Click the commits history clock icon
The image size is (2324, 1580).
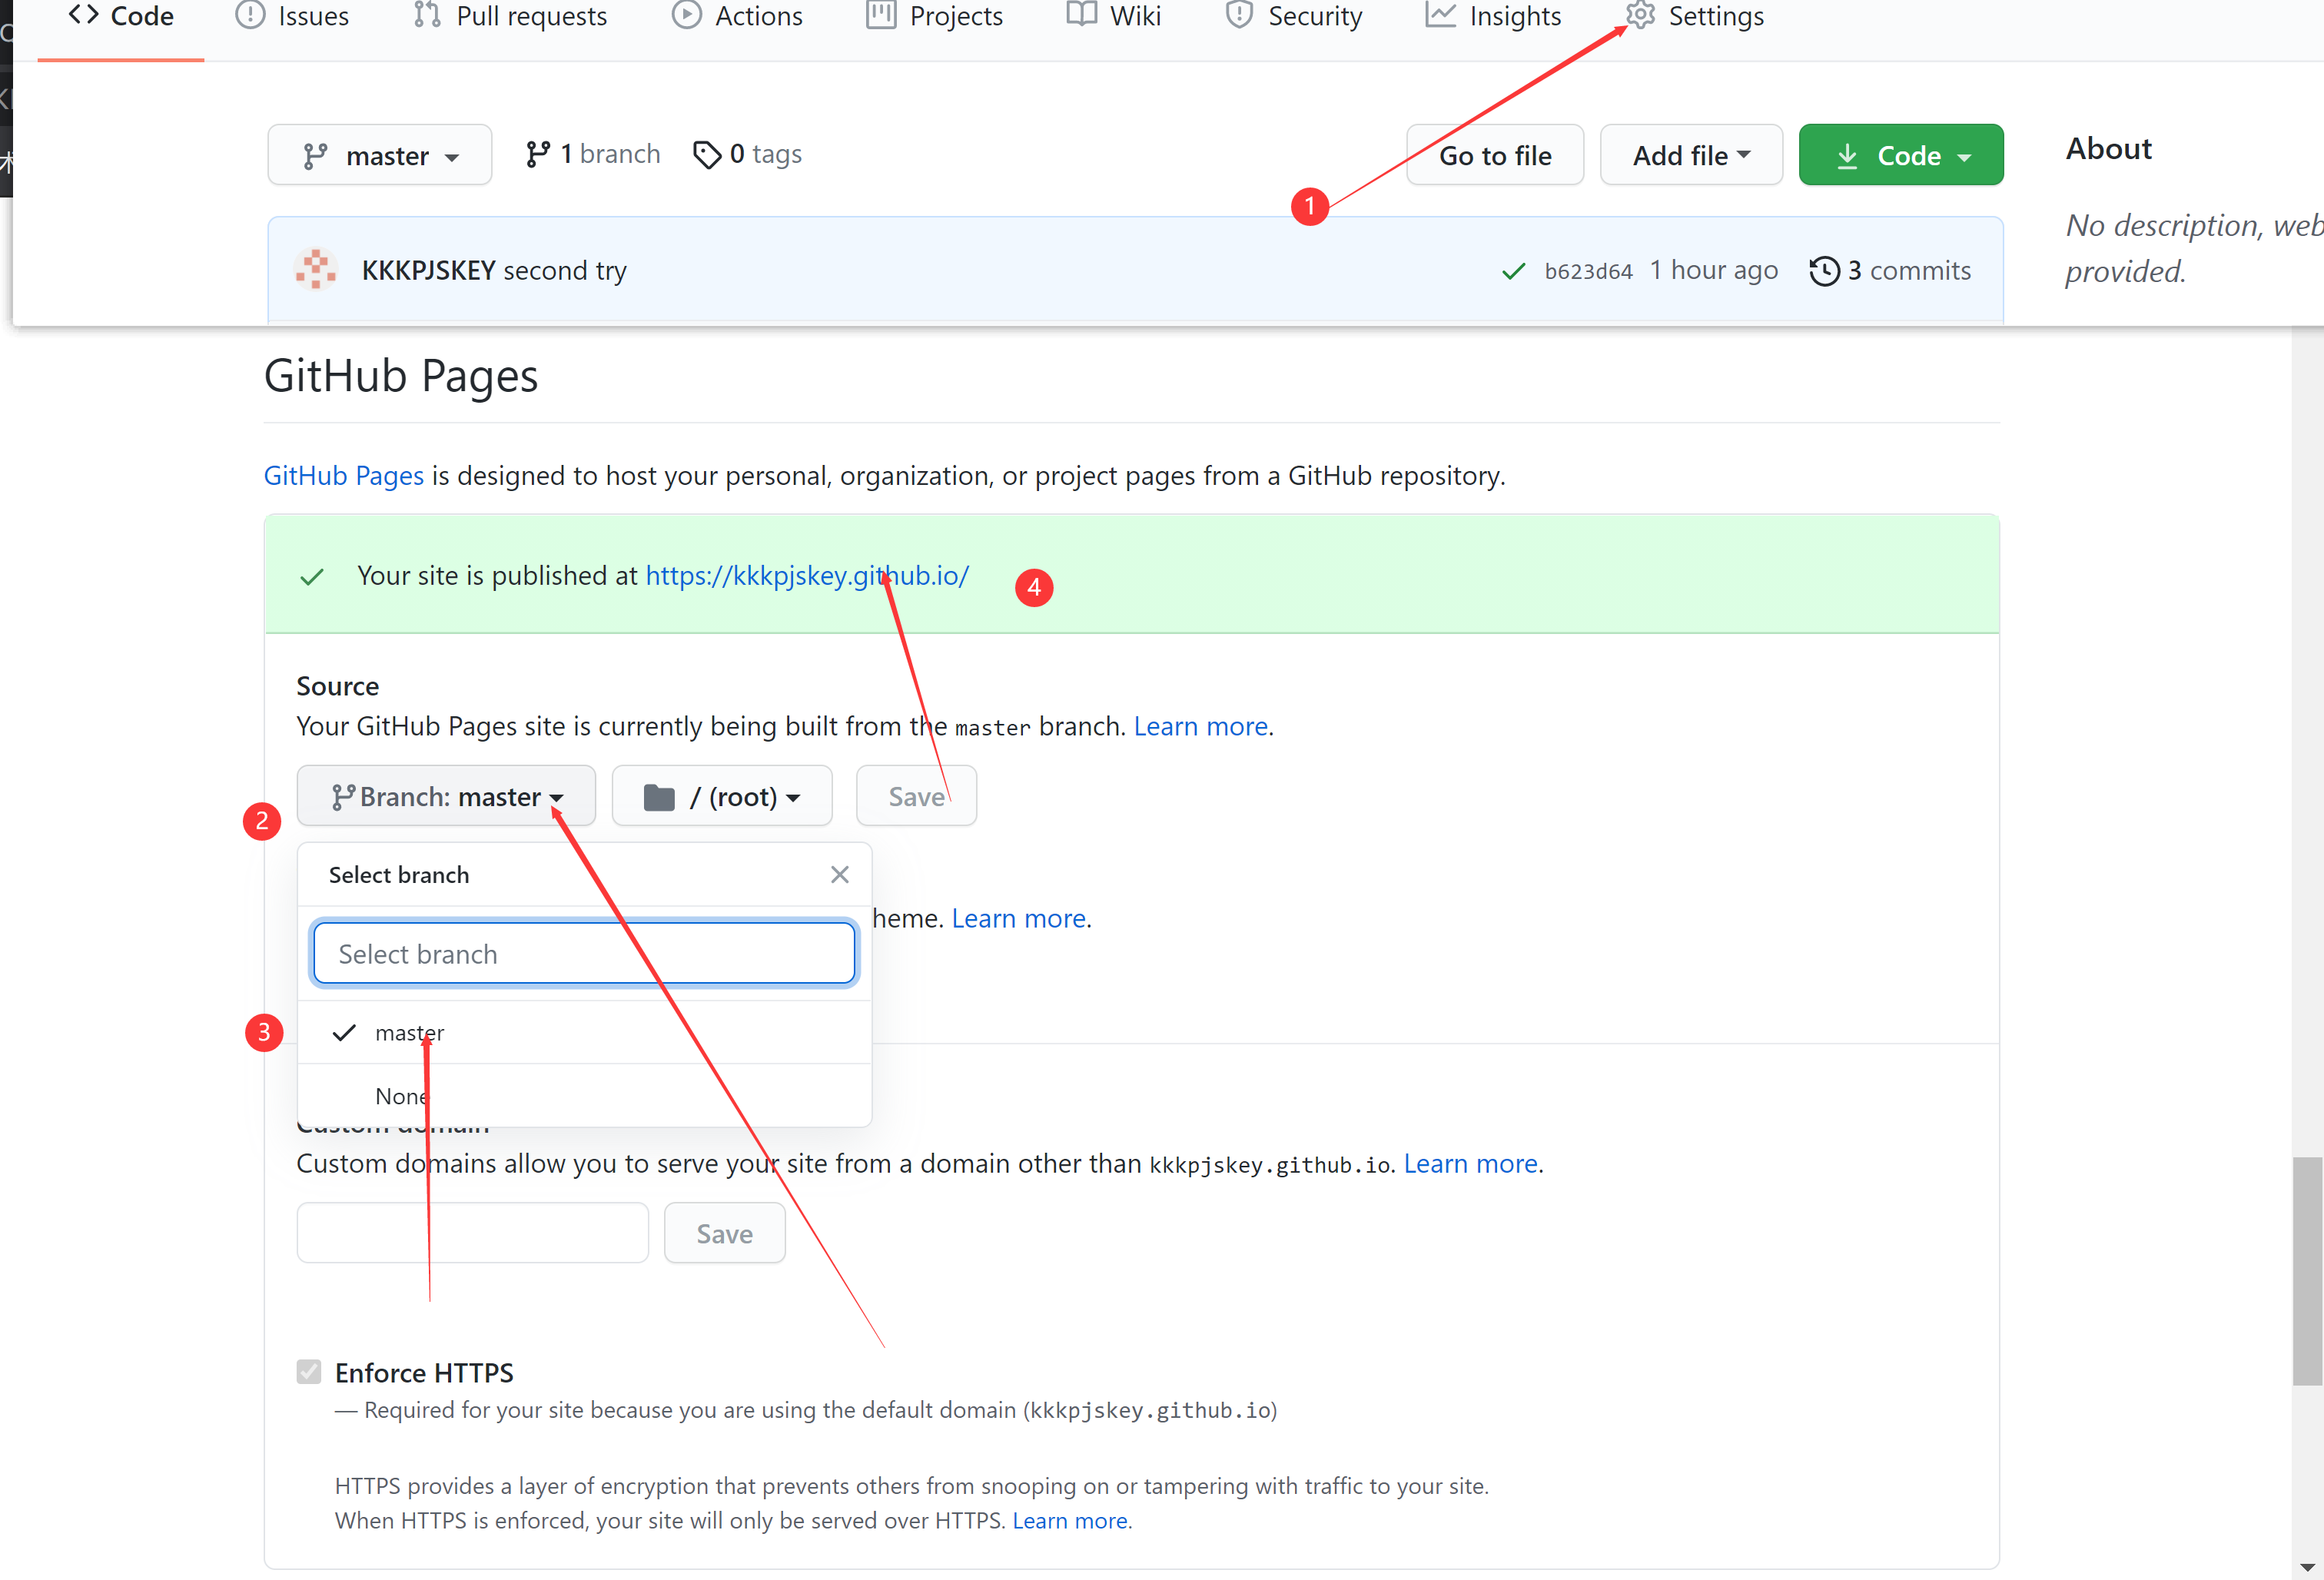point(1824,271)
